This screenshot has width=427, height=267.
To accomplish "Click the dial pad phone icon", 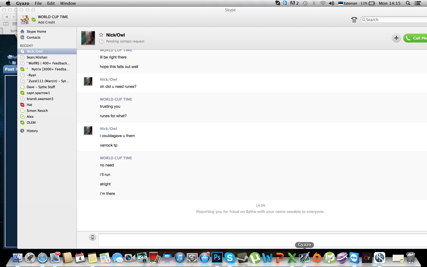I will click(354, 20).
